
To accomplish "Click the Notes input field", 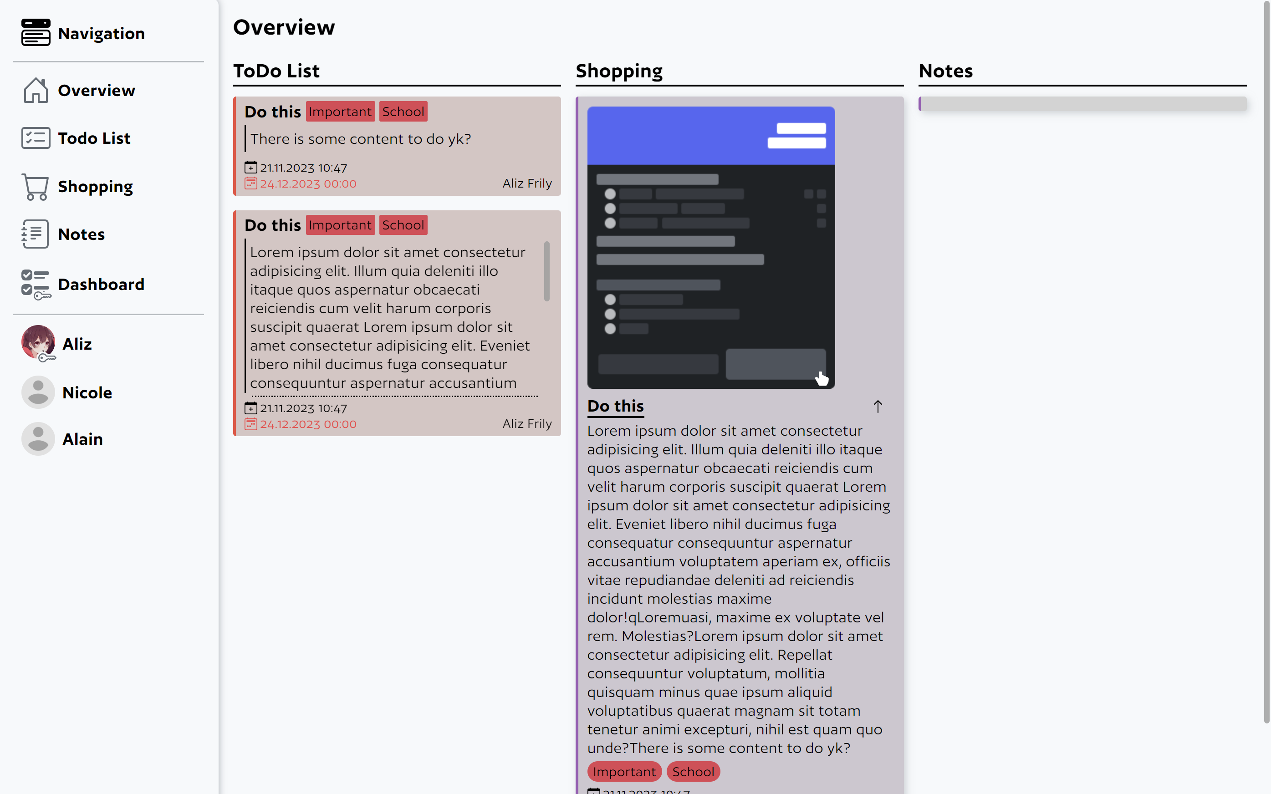I will (1083, 103).
